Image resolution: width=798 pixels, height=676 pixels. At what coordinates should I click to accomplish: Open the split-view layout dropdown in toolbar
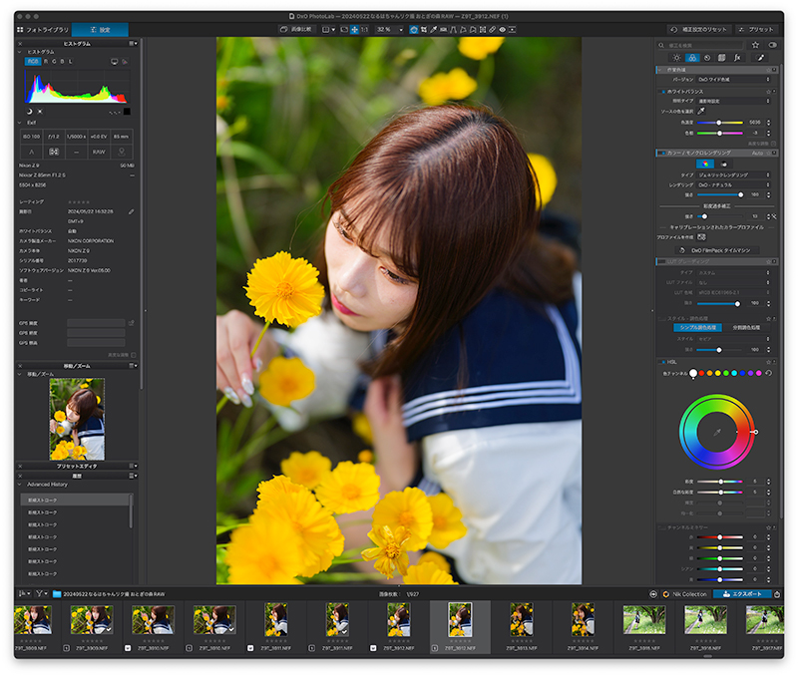click(328, 30)
